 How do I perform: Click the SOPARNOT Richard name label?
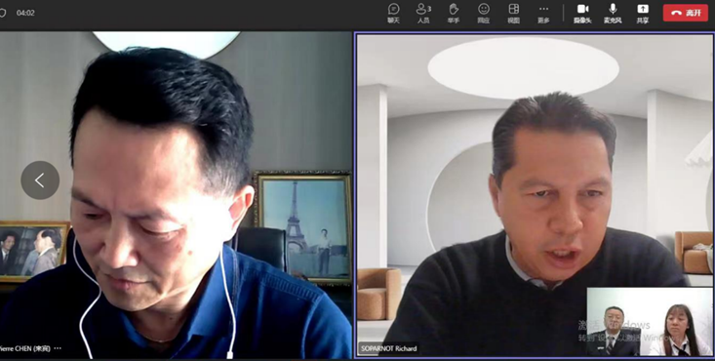(x=388, y=348)
